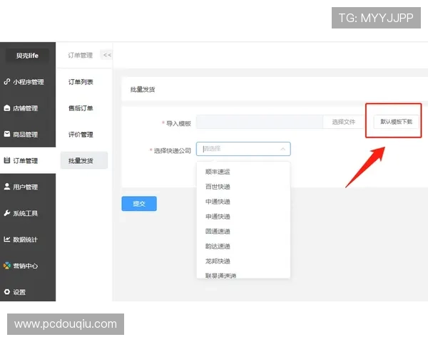The image size is (428, 342).
Task: Open 评价管理 in the order submenu
Action: (x=81, y=135)
